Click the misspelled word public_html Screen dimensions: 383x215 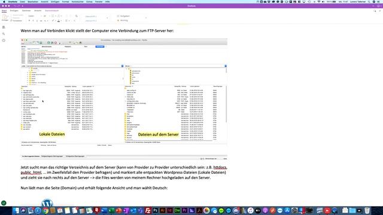tap(31, 173)
